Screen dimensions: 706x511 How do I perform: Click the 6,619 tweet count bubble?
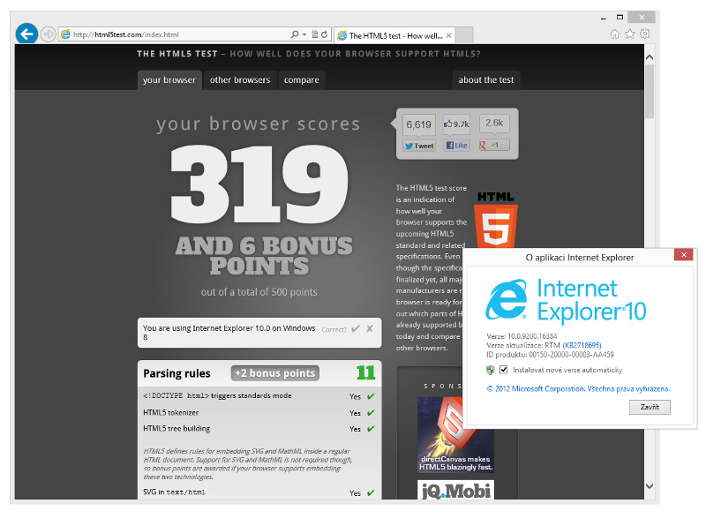pyautogui.click(x=418, y=124)
